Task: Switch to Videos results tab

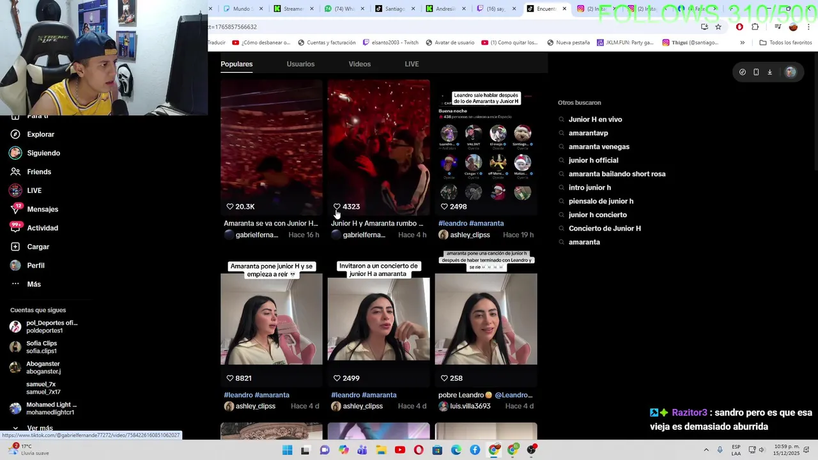Action: [x=360, y=64]
